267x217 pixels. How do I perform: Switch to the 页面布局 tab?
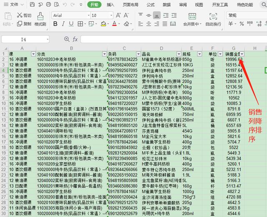click(x=131, y=5)
